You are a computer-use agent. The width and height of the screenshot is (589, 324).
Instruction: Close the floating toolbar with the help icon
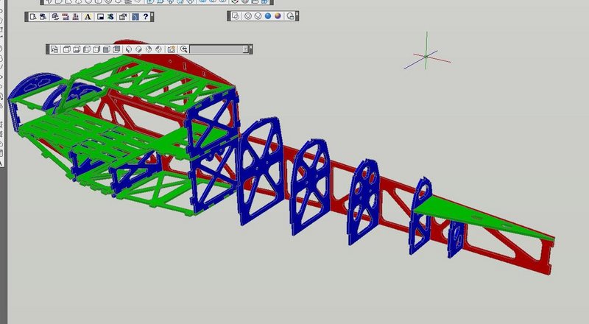tap(152, 14)
